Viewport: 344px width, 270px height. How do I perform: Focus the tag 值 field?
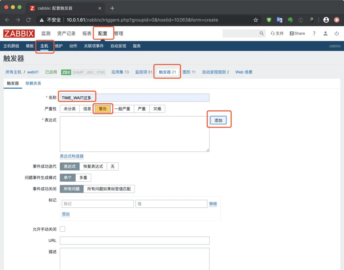[171, 204]
